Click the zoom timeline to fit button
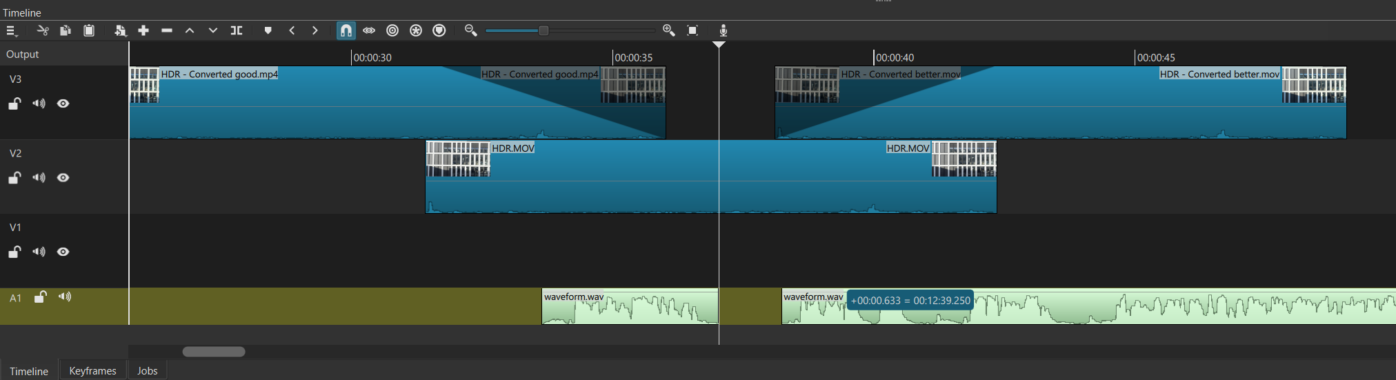The width and height of the screenshot is (1396, 380). (x=692, y=30)
